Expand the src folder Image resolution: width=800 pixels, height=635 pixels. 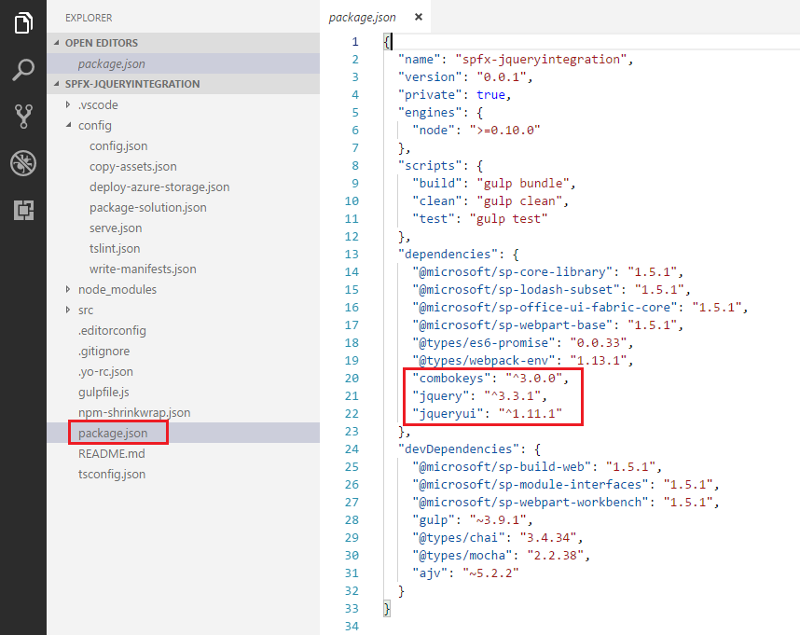(x=86, y=310)
